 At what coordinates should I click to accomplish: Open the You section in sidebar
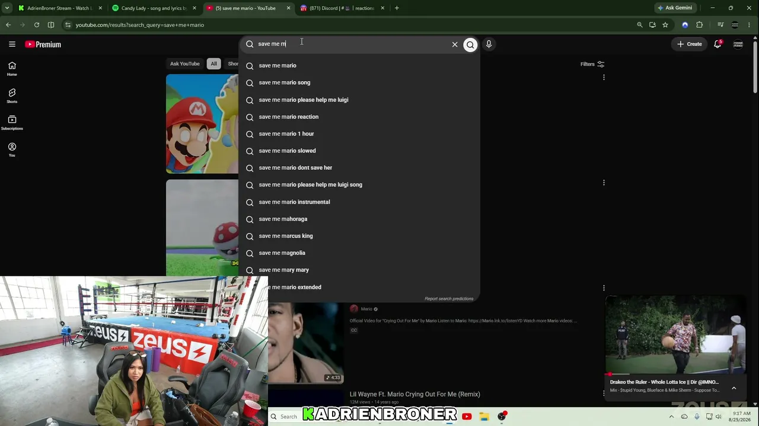[12, 150]
